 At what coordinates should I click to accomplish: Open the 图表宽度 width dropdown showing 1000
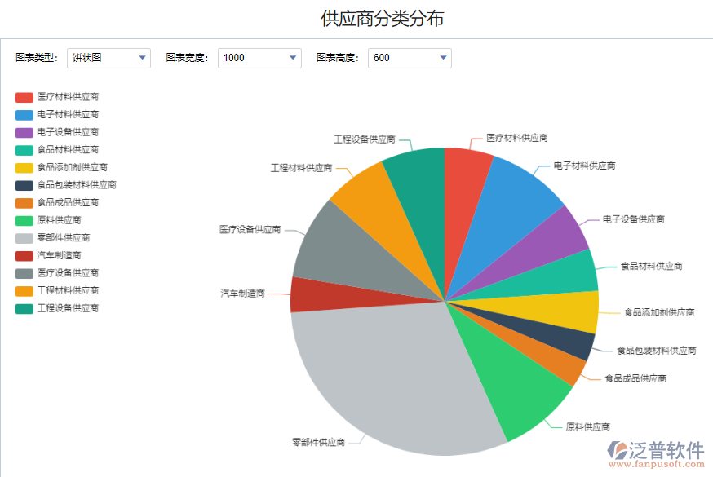259,58
